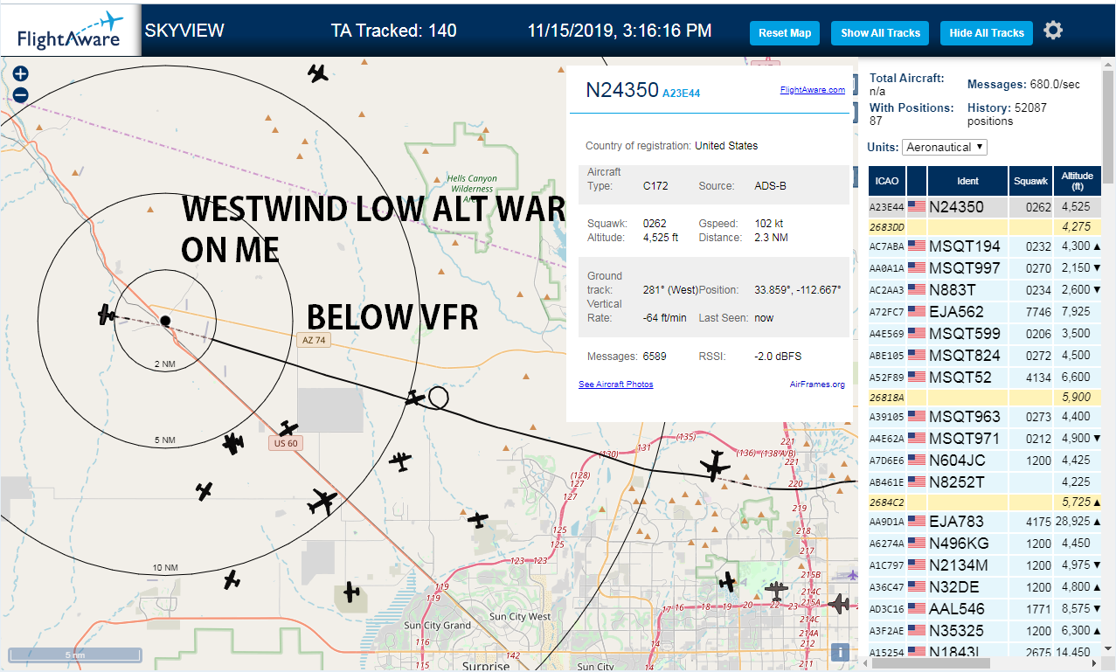Select the MSQT997 row
The height and width of the screenshot is (672, 1116).
click(984, 267)
